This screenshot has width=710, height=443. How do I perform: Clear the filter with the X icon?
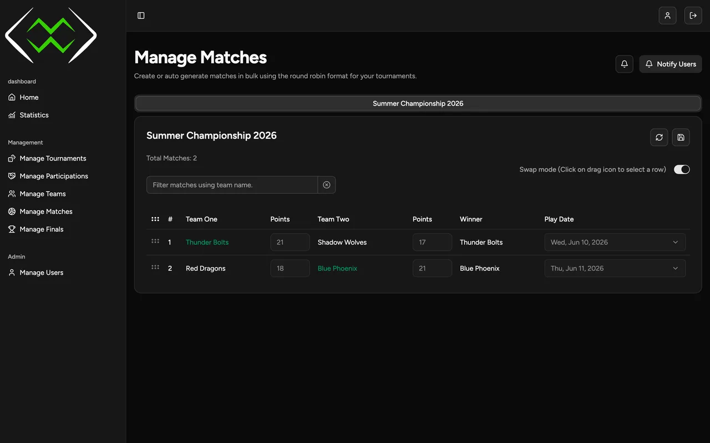[x=327, y=185]
